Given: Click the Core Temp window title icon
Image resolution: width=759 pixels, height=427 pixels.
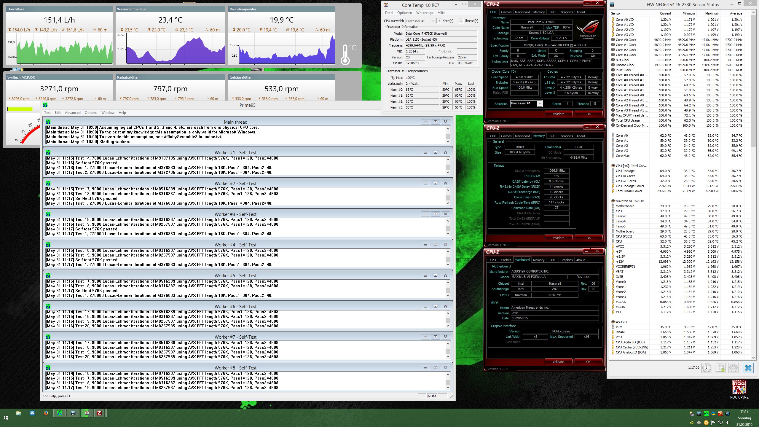Looking at the screenshot, I should 386,5.
